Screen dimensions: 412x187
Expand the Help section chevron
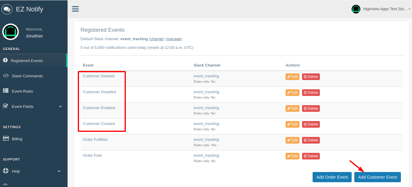click(59, 171)
